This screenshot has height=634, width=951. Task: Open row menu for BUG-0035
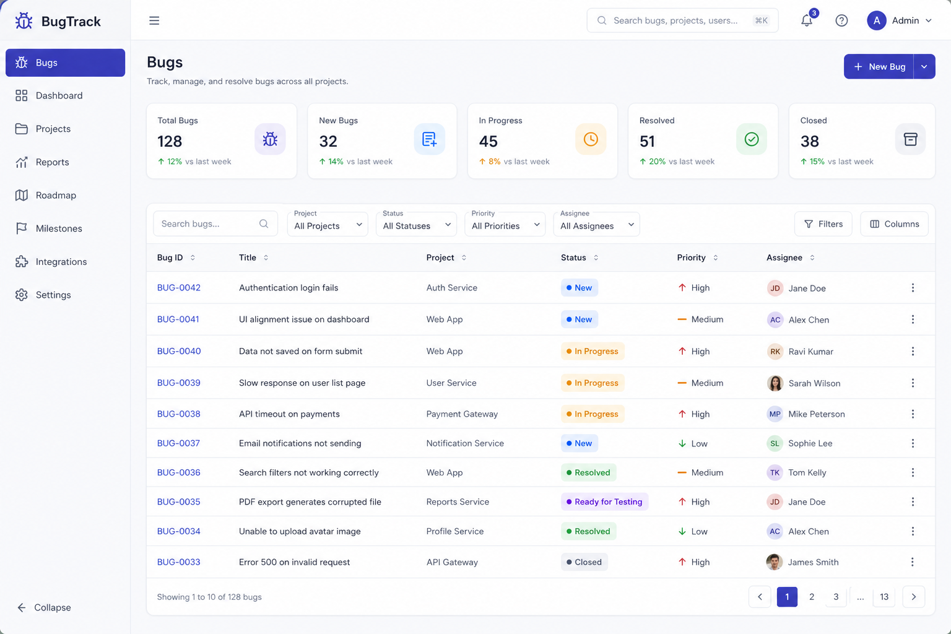913,502
